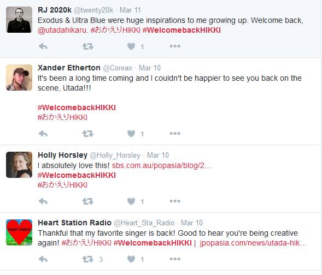
Task: Retweet RJ 2020k's tweet
Action: click(87, 46)
